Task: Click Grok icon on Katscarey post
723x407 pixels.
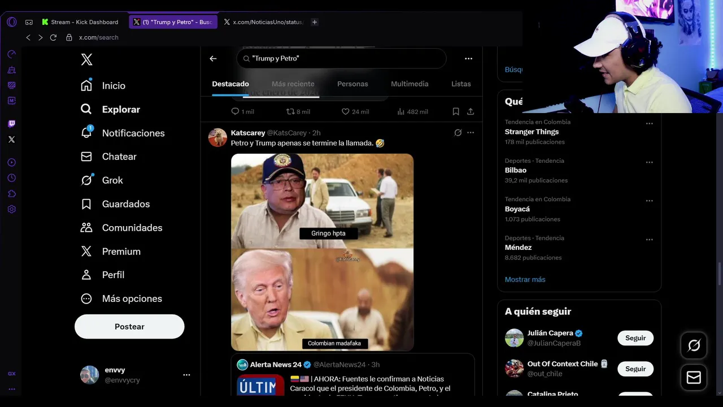Action: [x=458, y=133]
